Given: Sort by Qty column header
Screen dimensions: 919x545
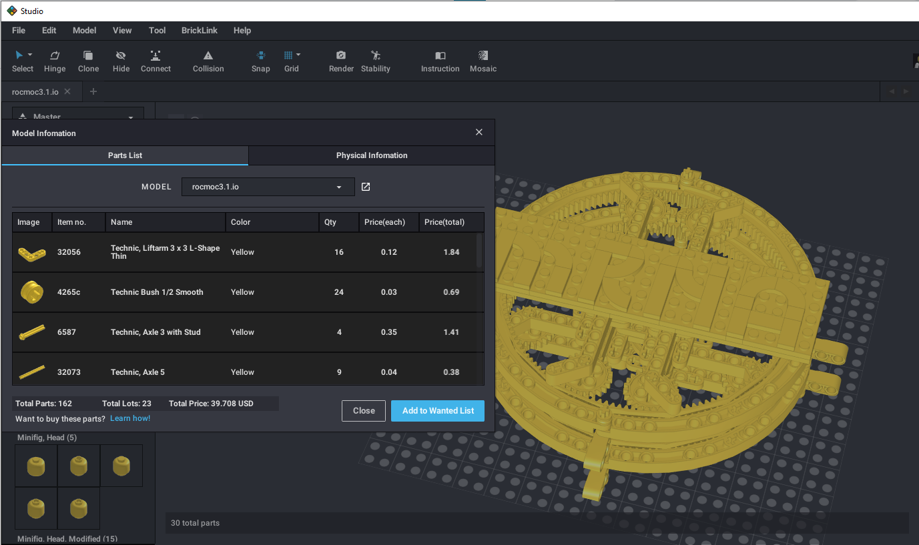Looking at the screenshot, I should point(339,222).
